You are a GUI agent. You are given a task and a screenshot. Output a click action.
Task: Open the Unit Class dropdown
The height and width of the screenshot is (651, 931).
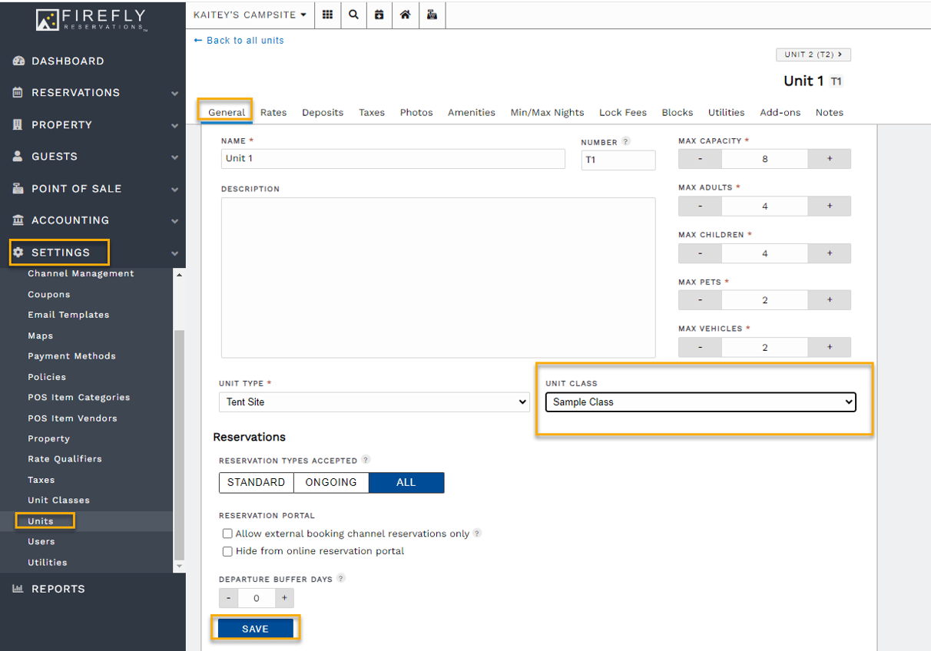point(701,402)
